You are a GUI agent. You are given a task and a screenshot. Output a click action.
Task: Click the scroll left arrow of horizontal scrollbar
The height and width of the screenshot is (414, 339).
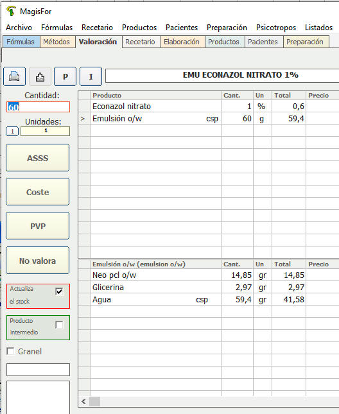click(83, 402)
